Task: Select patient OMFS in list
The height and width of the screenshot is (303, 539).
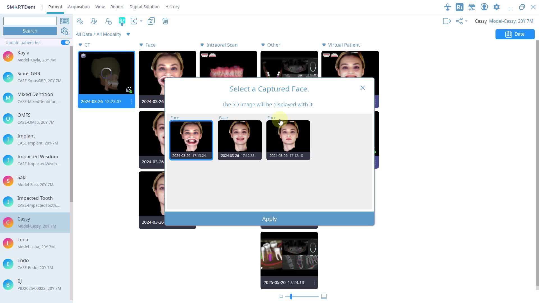Action: [35, 118]
